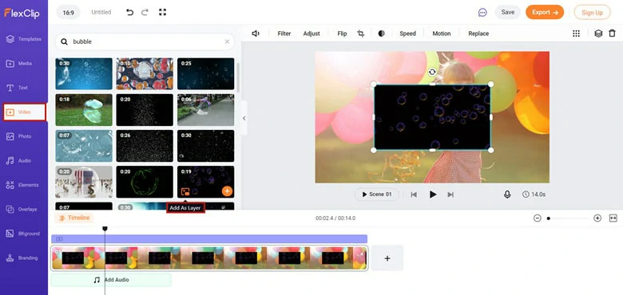This screenshot has width=623, height=295.
Task: Click Add As Layer picture-in-picture icon
Action: tap(185, 192)
